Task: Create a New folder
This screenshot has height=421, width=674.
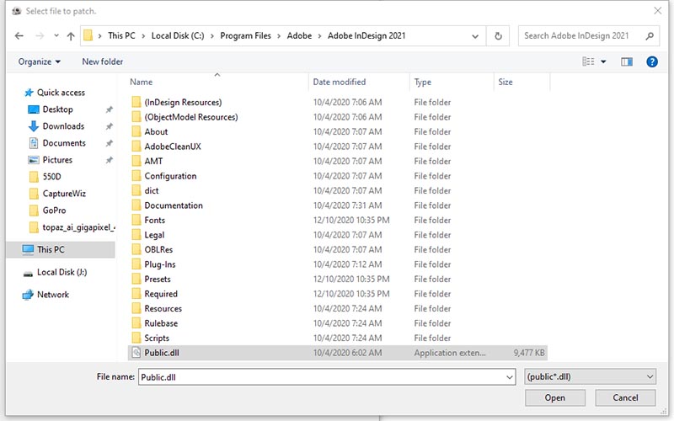Action: click(102, 61)
